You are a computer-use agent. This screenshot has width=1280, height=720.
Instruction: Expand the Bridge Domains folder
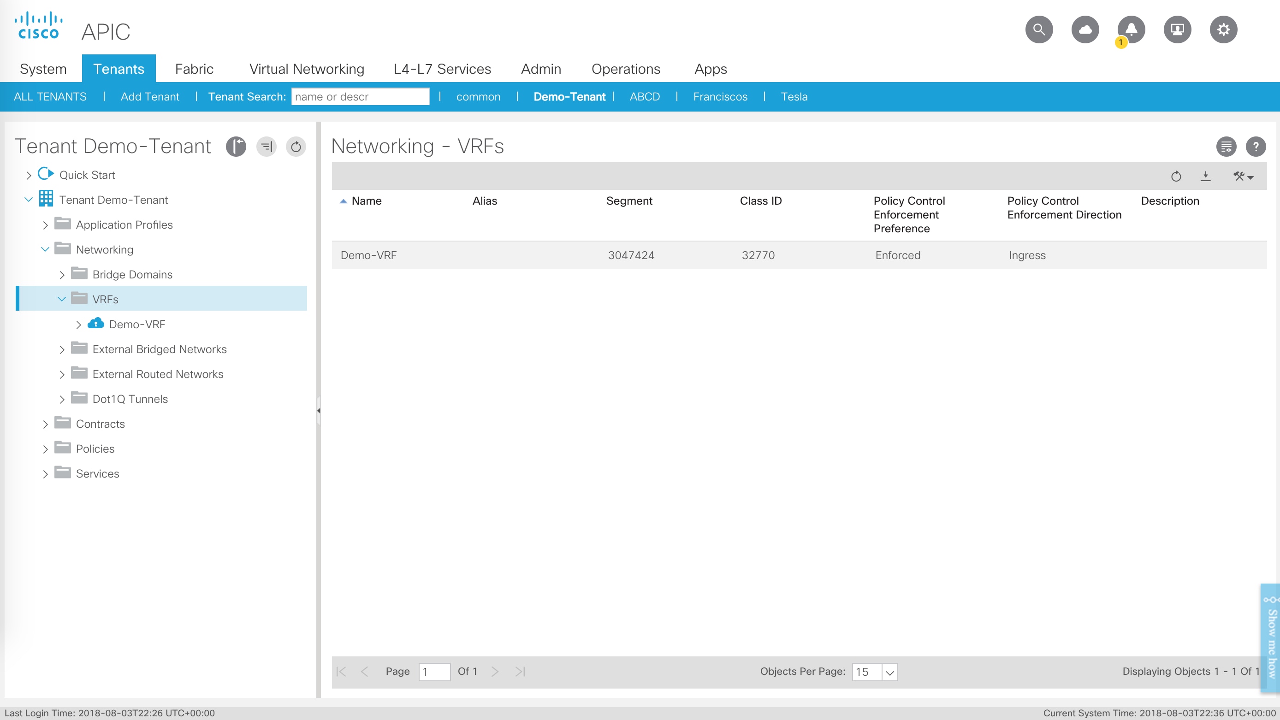[x=62, y=275]
